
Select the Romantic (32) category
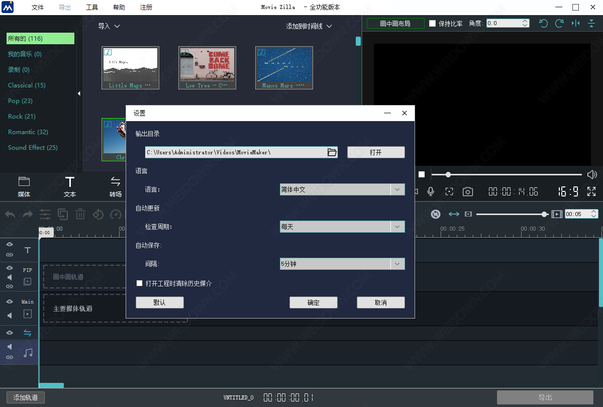coord(28,132)
